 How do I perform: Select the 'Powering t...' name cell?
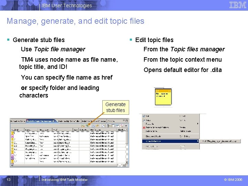tap(31, 146)
